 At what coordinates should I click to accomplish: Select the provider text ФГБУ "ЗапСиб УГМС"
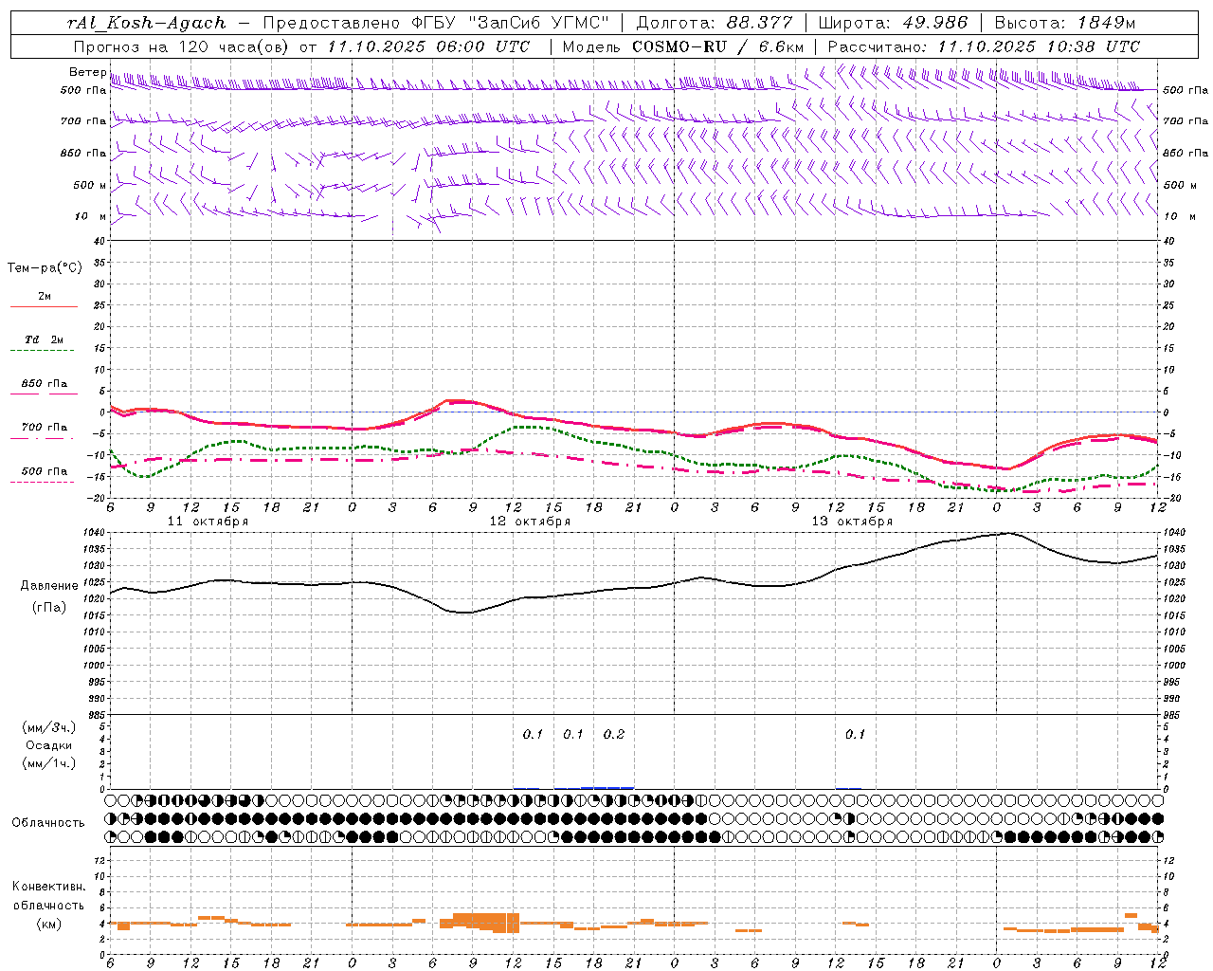pyautogui.click(x=511, y=23)
